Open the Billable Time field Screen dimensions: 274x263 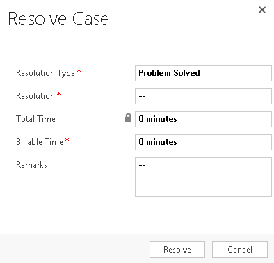203,142
